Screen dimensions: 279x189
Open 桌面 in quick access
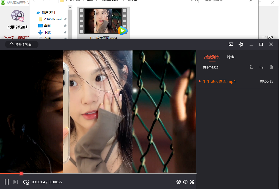[47, 26]
